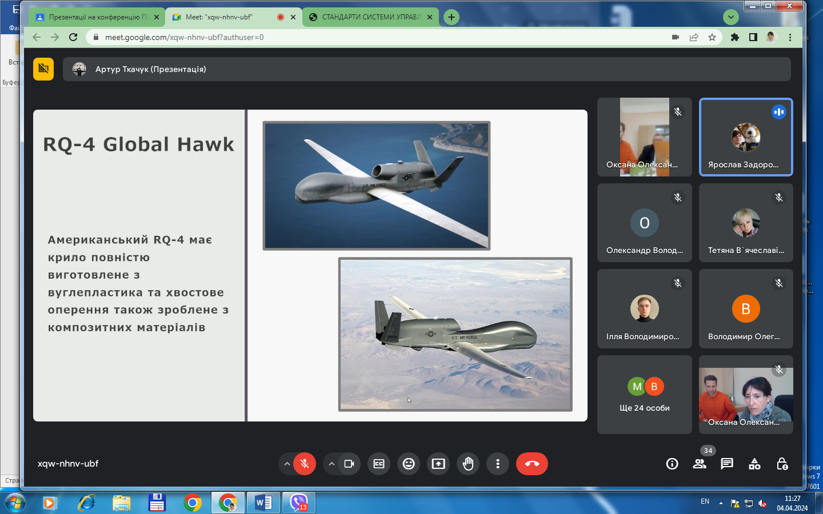
Task: Leave the call with red button
Action: click(532, 464)
